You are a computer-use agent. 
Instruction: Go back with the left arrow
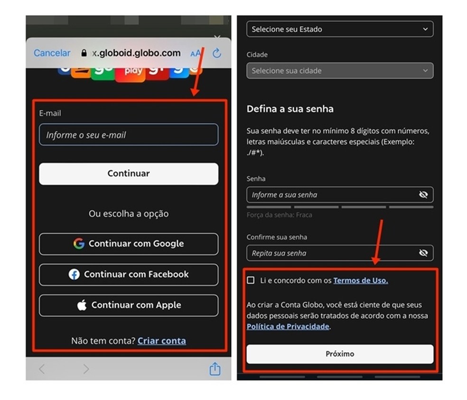(42, 369)
